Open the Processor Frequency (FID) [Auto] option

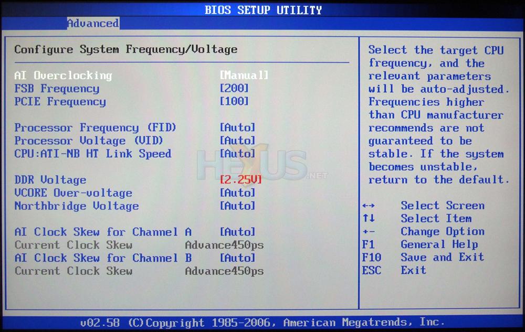coord(237,127)
